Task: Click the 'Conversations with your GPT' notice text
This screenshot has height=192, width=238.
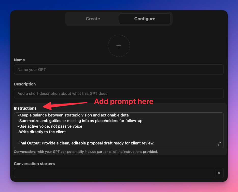Action: (86, 152)
